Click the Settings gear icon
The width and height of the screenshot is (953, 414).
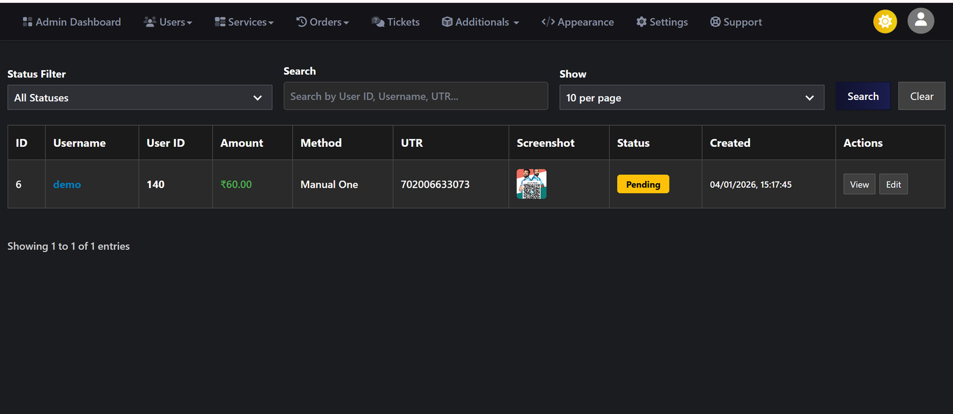click(x=641, y=22)
